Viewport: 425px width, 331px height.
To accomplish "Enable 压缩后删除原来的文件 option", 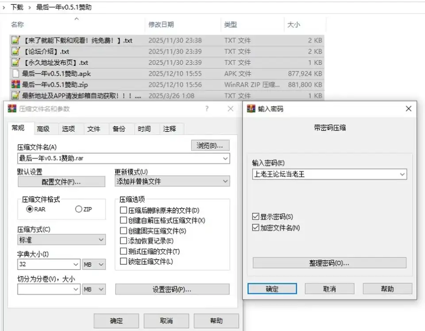I will click(x=124, y=210).
